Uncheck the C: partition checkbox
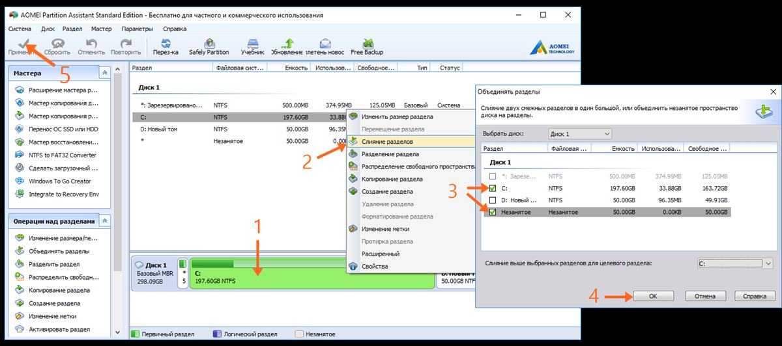Image resolution: width=782 pixels, height=346 pixels. [x=493, y=188]
